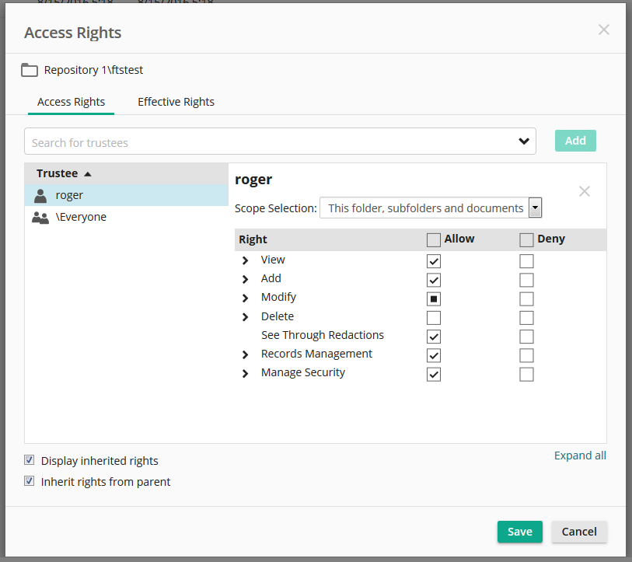Close the Access Rights dialog
This screenshot has height=562, width=632.
click(603, 30)
